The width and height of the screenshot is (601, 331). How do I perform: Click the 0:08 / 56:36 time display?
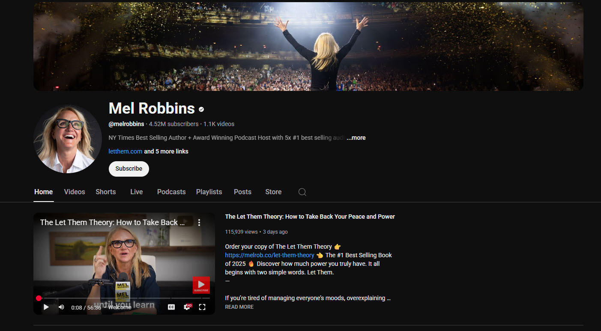coord(86,307)
